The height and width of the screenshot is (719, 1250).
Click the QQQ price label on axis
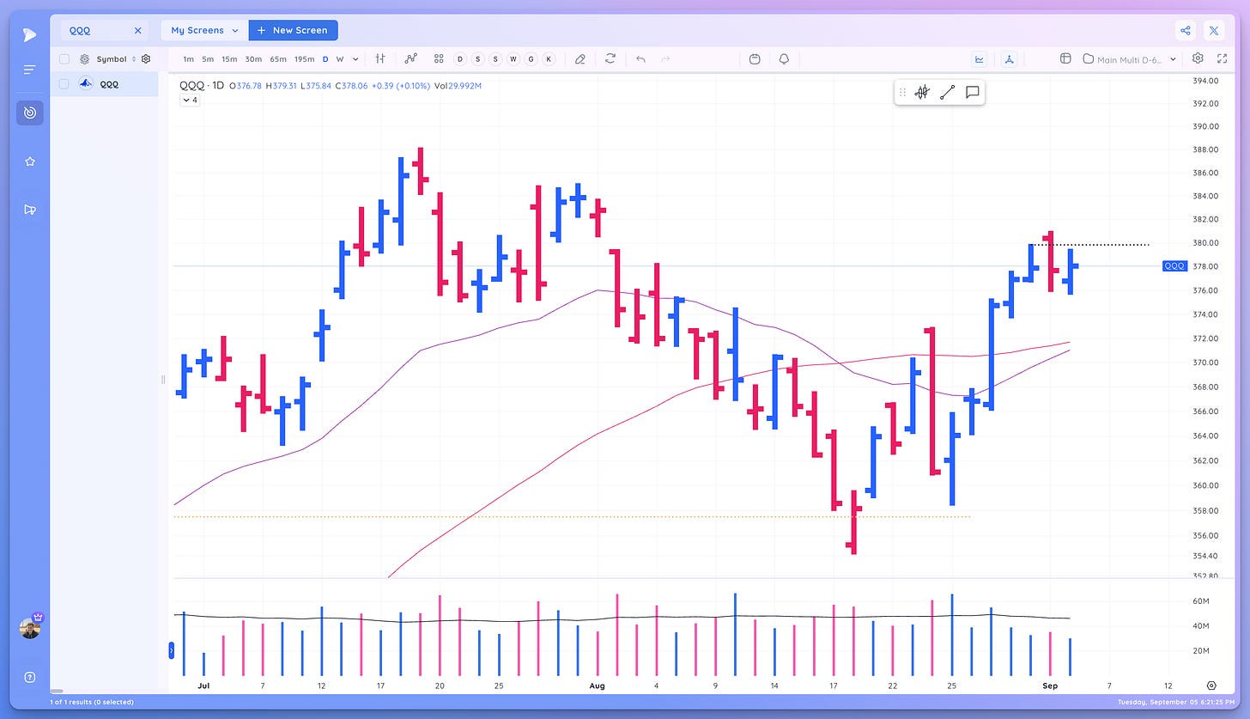click(1174, 266)
